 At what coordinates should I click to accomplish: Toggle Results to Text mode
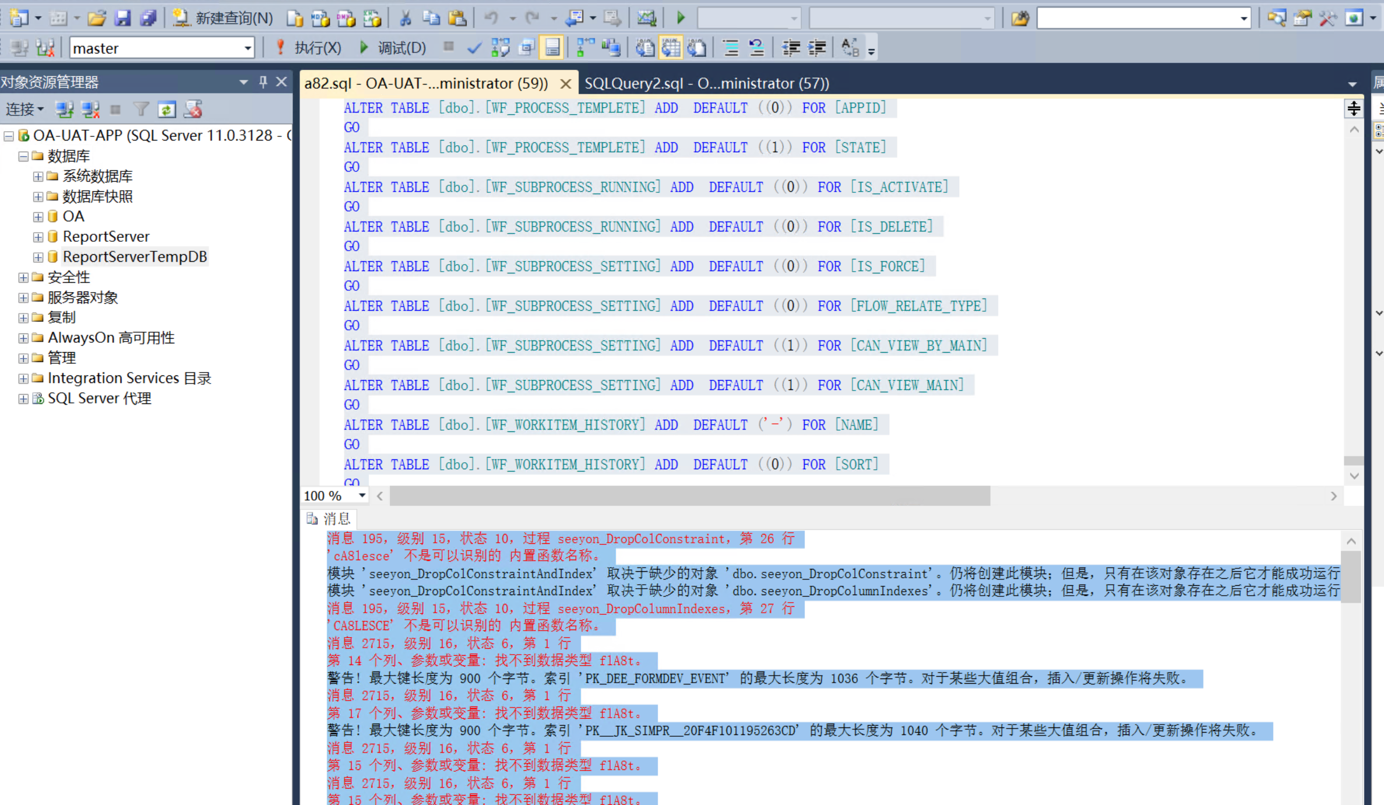645,48
